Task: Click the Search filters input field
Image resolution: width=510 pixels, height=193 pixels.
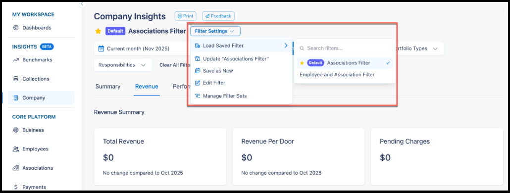Action: click(x=345, y=48)
